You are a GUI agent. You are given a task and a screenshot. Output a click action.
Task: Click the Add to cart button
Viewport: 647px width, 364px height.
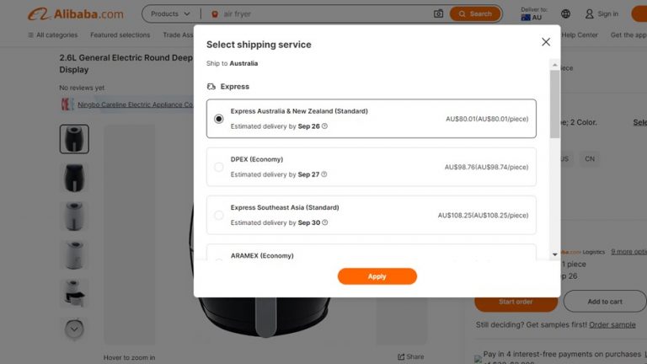[x=604, y=302]
